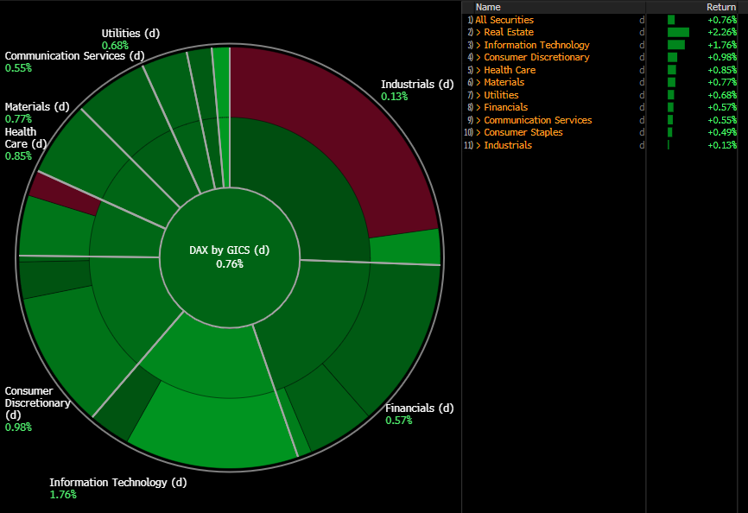Sort by the Return column header
The image size is (748, 513).
tap(721, 7)
